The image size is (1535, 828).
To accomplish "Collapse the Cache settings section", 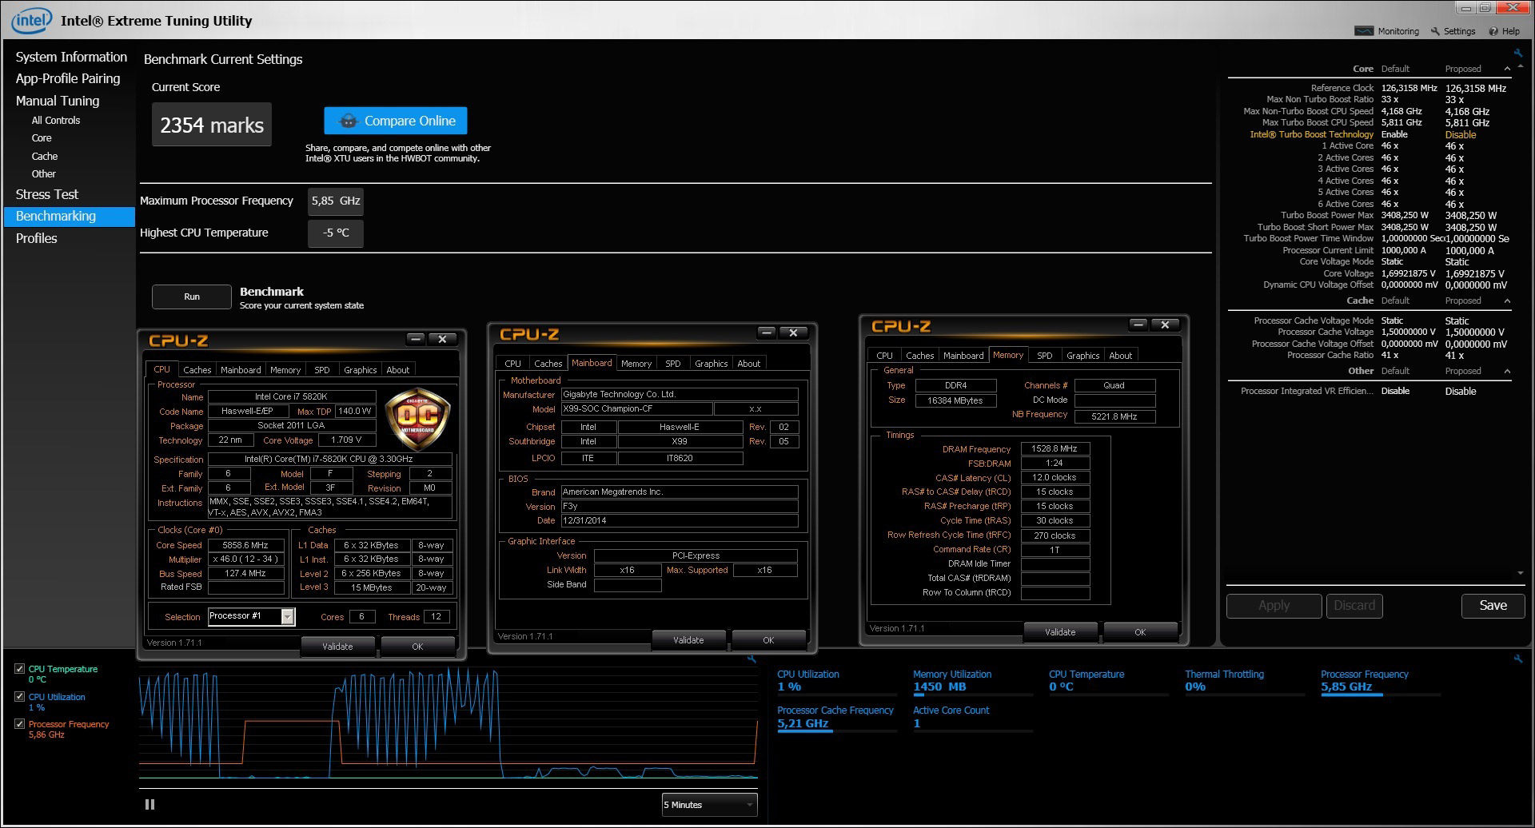I will [1507, 301].
